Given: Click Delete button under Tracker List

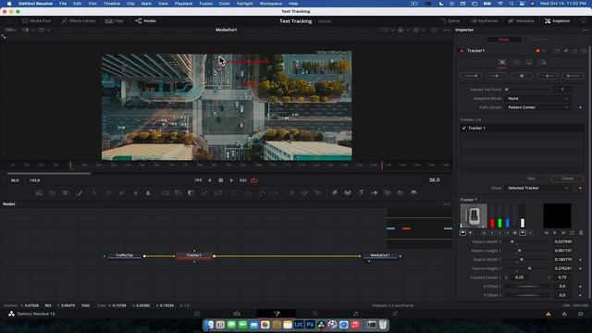Looking at the screenshot, I should [567, 179].
